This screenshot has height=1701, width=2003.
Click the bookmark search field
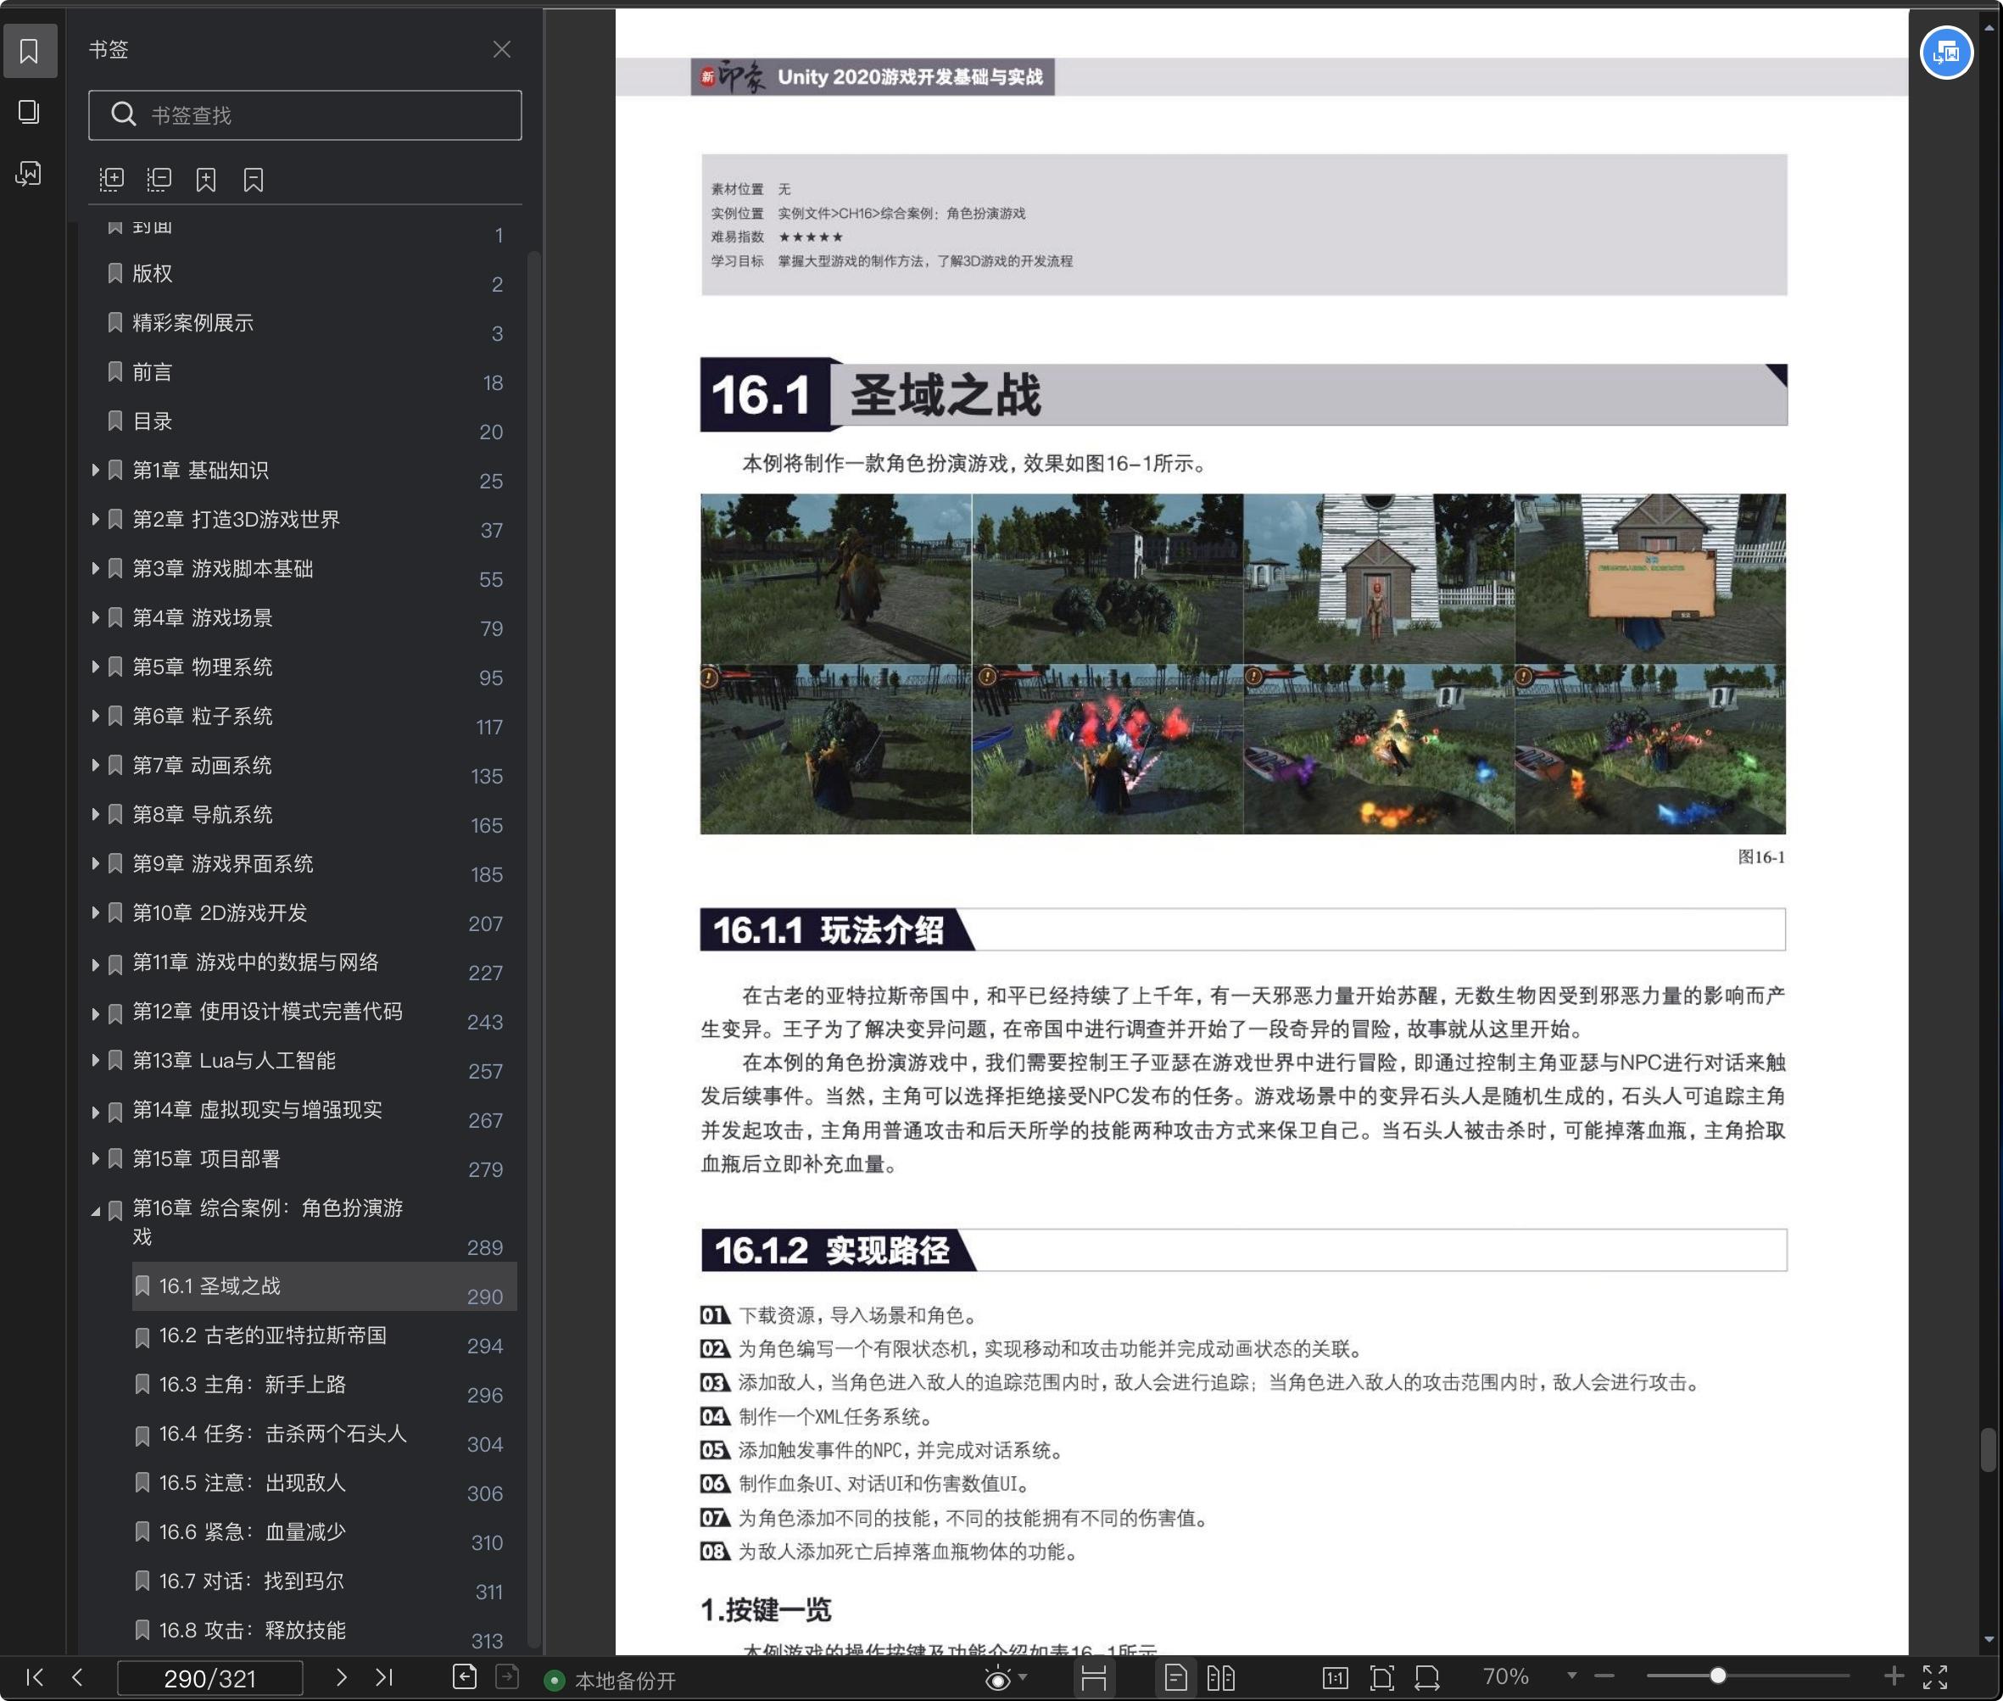coord(304,114)
